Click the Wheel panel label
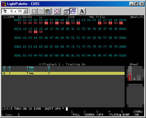Viewport: 146px width, 118px height. [x=134, y=64]
